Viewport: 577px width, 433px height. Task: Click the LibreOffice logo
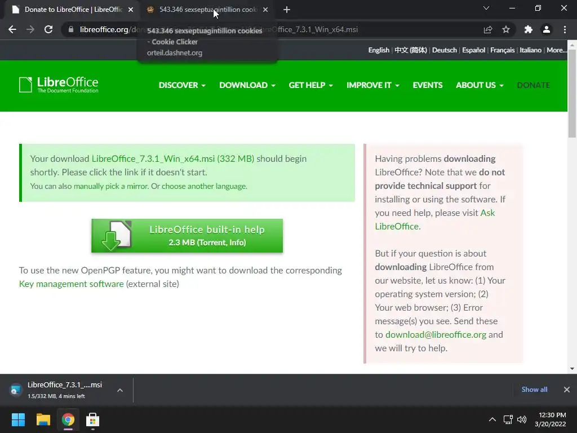coord(59,85)
